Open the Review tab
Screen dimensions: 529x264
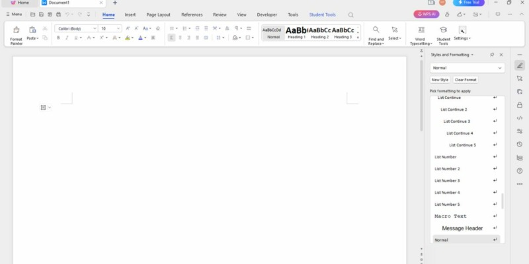tap(220, 15)
